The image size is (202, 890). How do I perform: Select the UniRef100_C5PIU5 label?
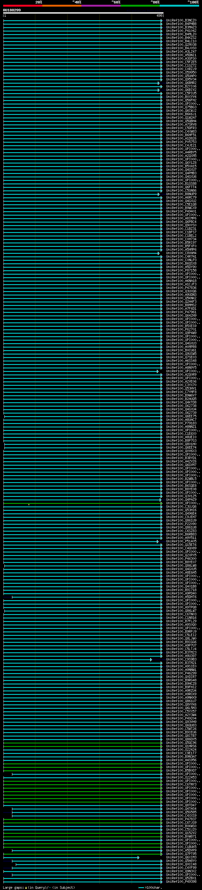(181, 93)
